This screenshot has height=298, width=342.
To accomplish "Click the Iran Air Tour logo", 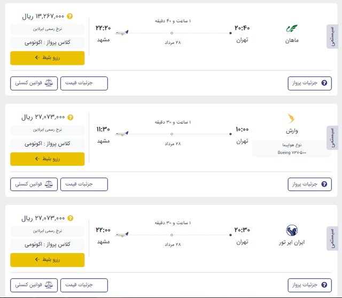I will click(x=292, y=231).
